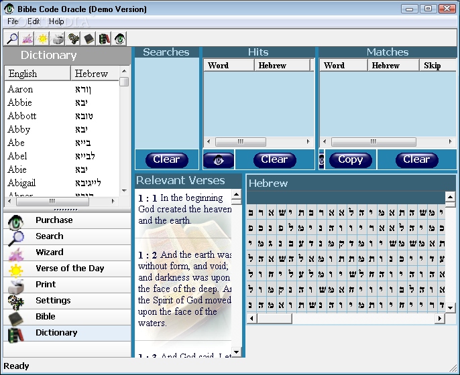This screenshot has width=460, height=375.
Task: Click the Word column header in Matches
Action: pos(343,66)
